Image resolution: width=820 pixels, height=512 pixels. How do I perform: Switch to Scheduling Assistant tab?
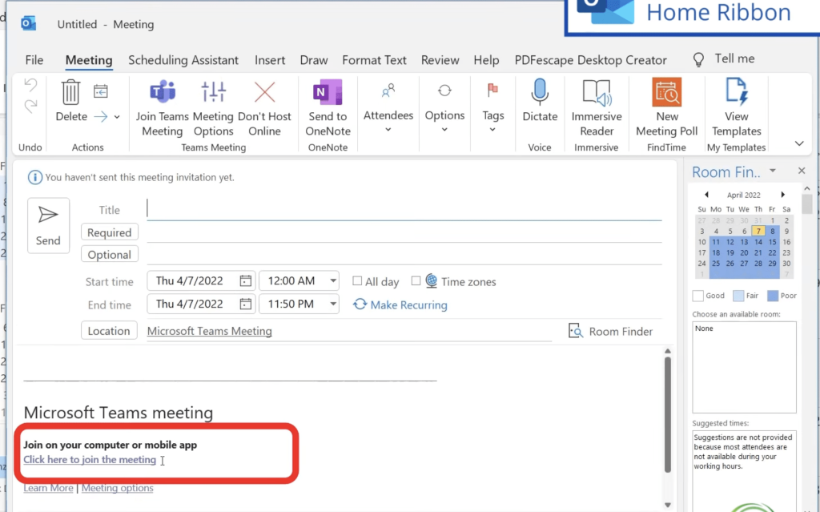click(x=183, y=60)
